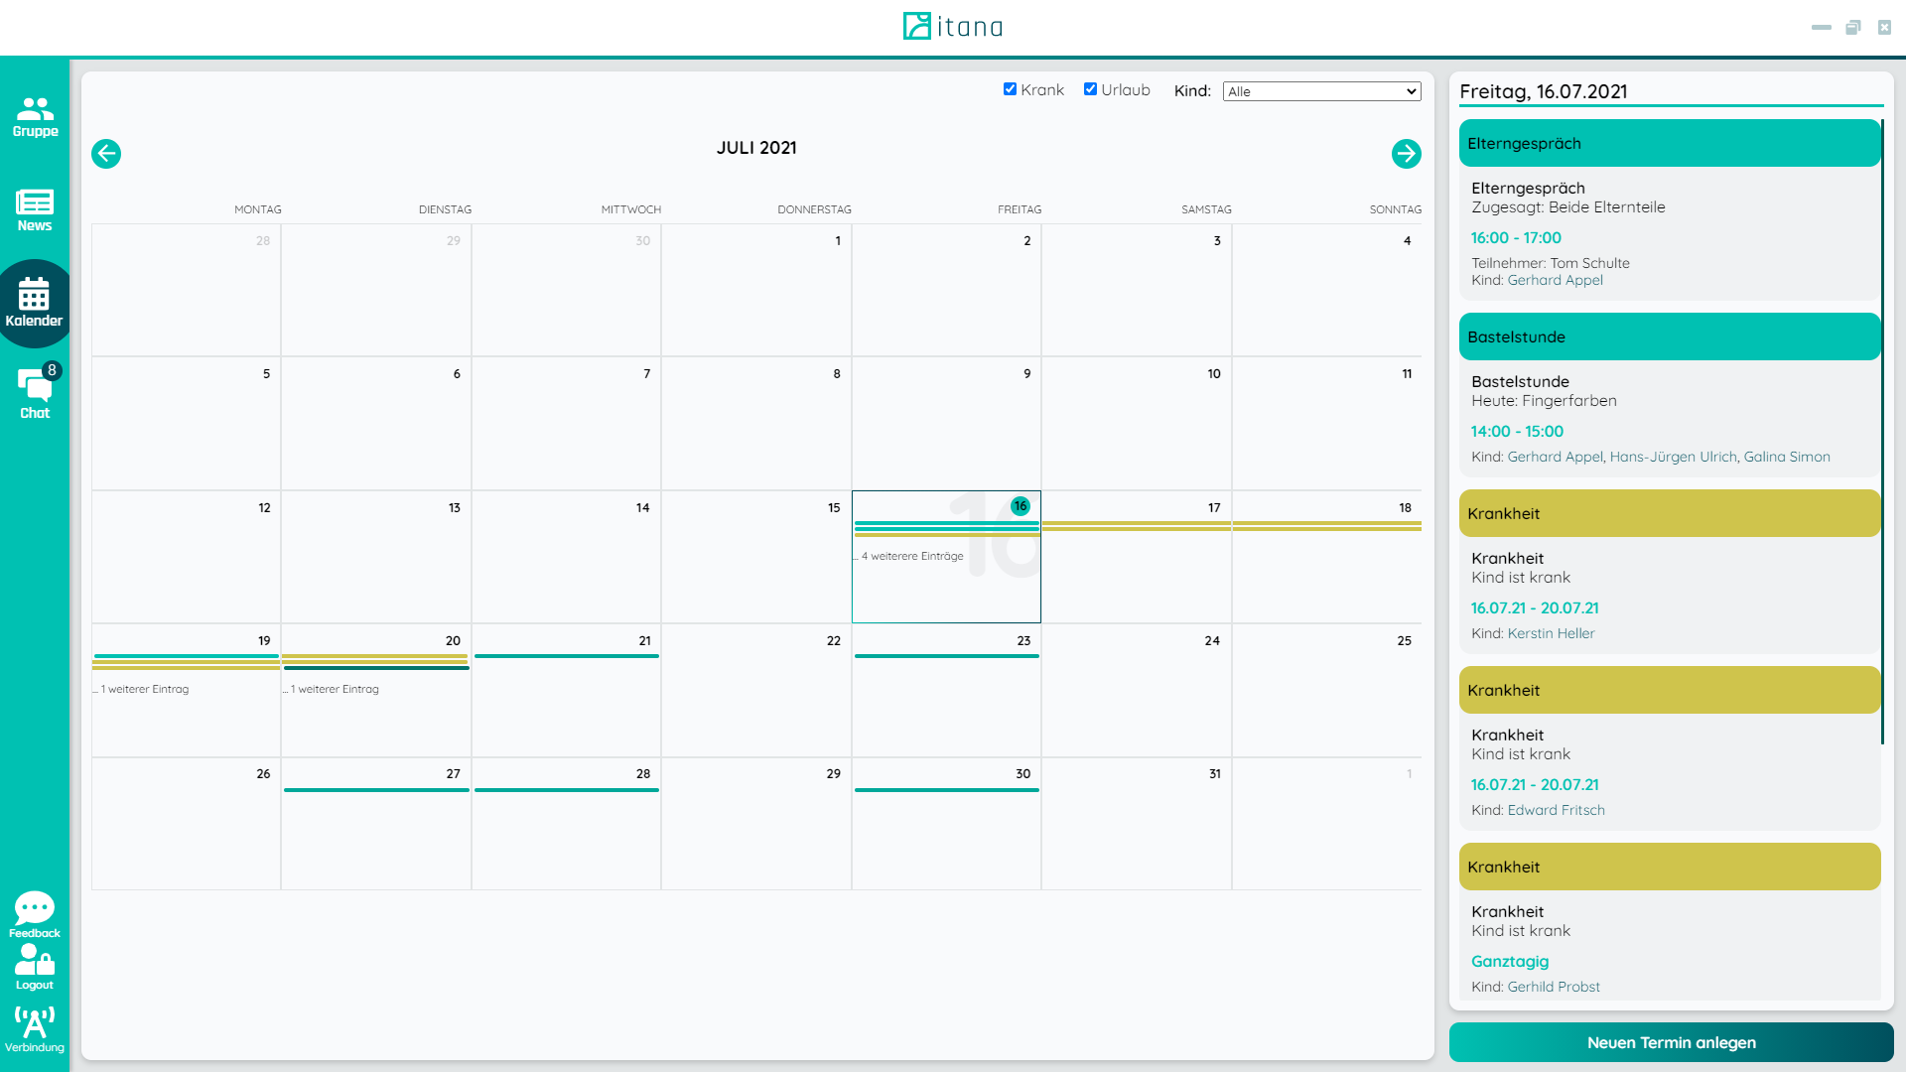The width and height of the screenshot is (1906, 1072).
Task: Open child link Edward Fritsch
Action: pos(1556,810)
